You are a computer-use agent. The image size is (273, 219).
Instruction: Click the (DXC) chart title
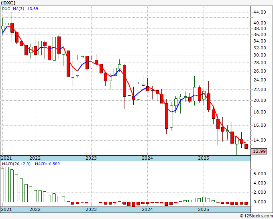click(8, 3)
